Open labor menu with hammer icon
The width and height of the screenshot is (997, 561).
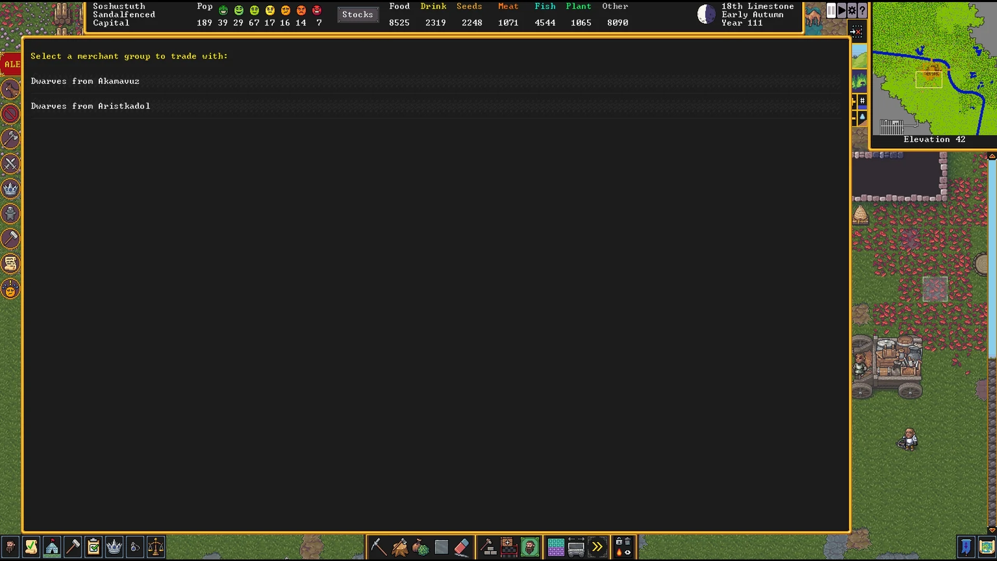(x=73, y=547)
